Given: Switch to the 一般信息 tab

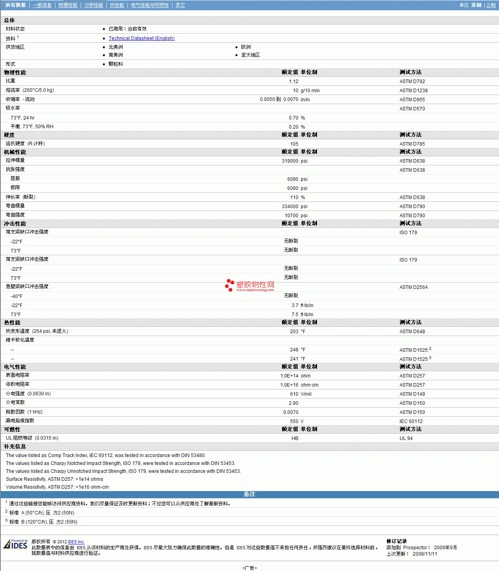Looking at the screenshot, I should pos(42,5).
